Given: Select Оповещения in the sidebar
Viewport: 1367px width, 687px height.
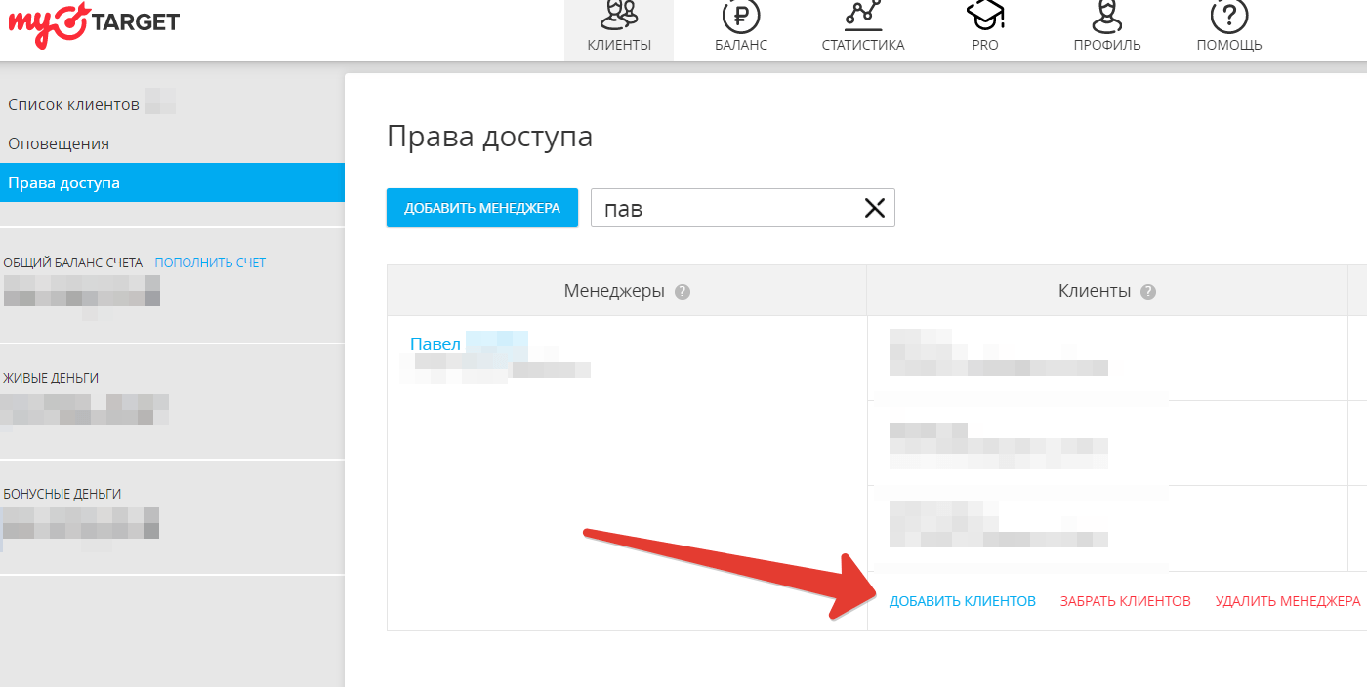Looking at the screenshot, I should pos(59,143).
